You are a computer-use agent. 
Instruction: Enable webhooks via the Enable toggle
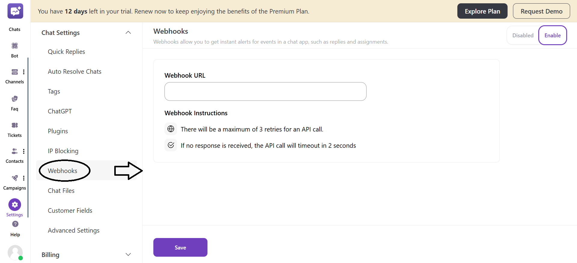pyautogui.click(x=552, y=35)
